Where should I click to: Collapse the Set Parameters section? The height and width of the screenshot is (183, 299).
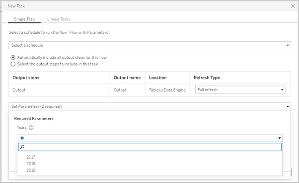pos(149,106)
